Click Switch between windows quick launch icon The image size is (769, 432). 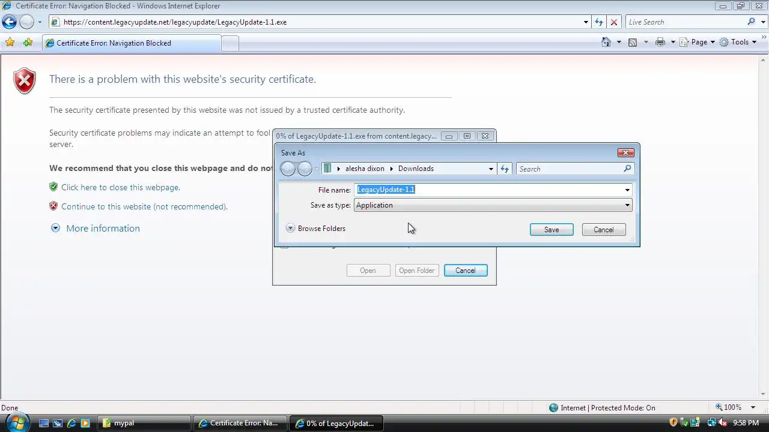(57, 423)
